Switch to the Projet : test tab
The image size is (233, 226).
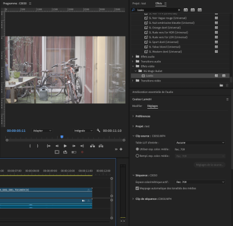pyautogui.click(x=139, y=3)
